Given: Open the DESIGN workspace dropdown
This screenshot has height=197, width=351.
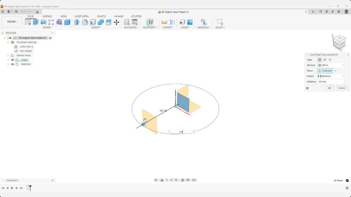Looking at the screenshot, I should [x=12, y=22].
